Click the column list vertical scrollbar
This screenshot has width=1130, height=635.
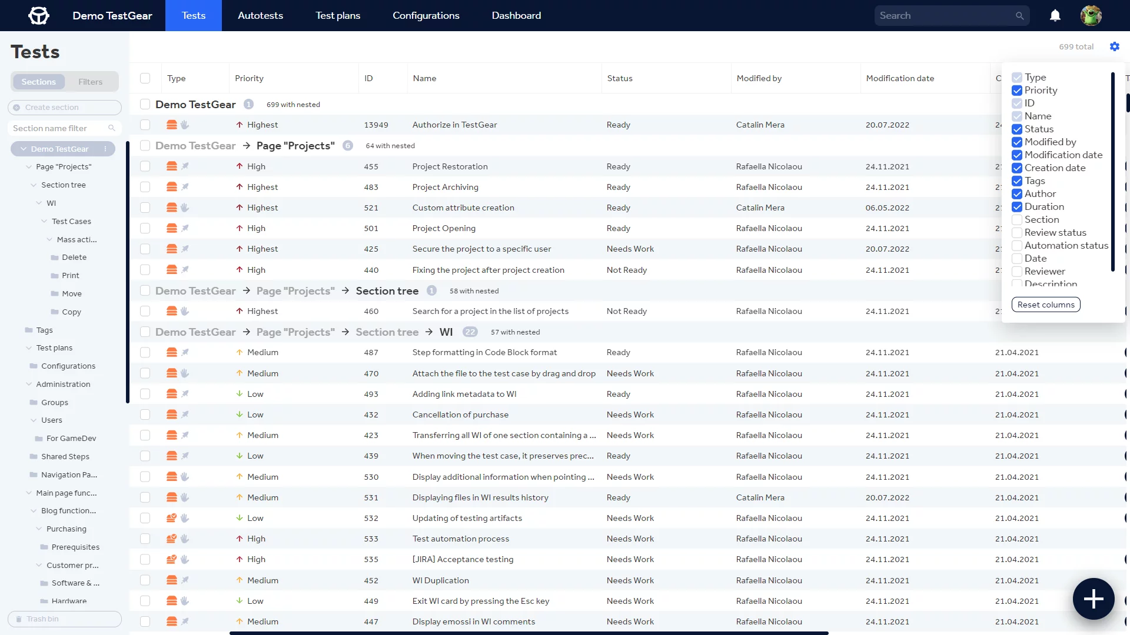click(x=1112, y=172)
